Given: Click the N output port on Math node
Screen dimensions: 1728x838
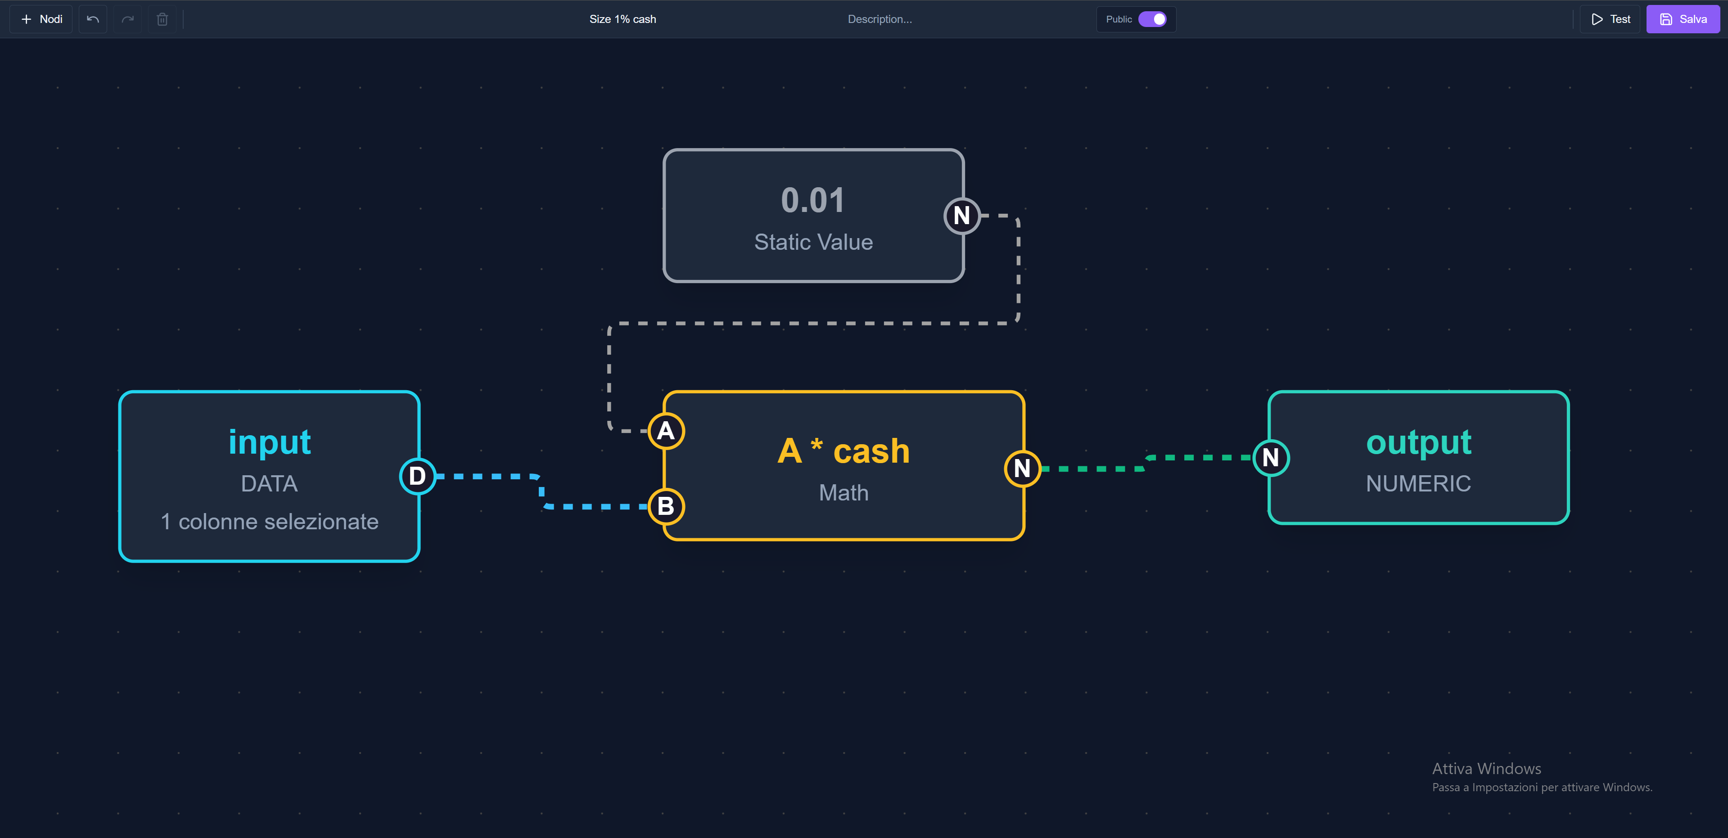Looking at the screenshot, I should tap(1022, 469).
